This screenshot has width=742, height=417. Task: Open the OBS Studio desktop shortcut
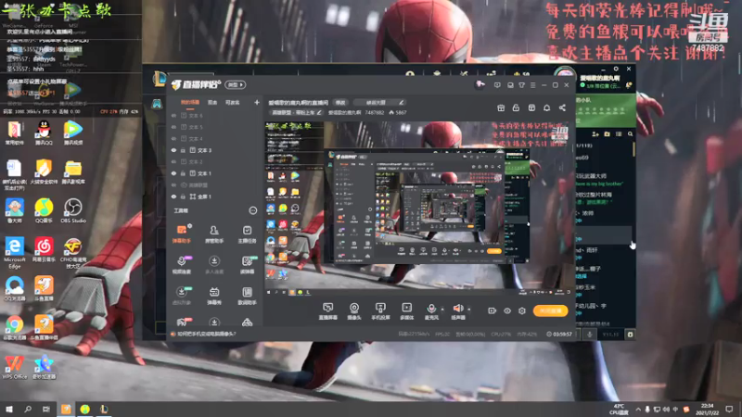(73, 210)
